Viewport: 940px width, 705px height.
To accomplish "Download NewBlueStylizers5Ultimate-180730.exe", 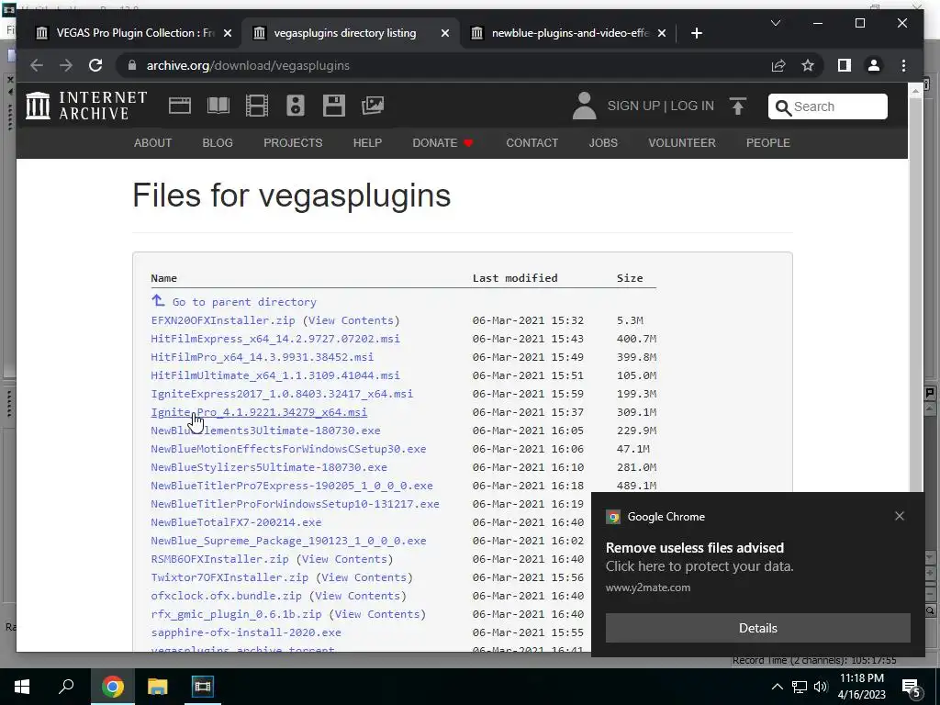I will tap(269, 467).
